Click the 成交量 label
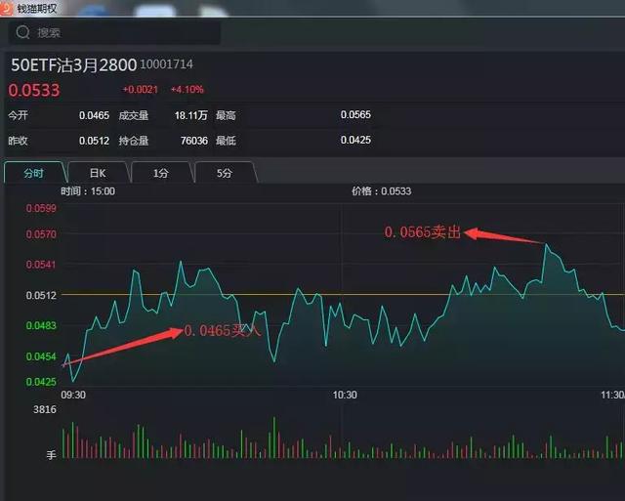 [x=134, y=115]
